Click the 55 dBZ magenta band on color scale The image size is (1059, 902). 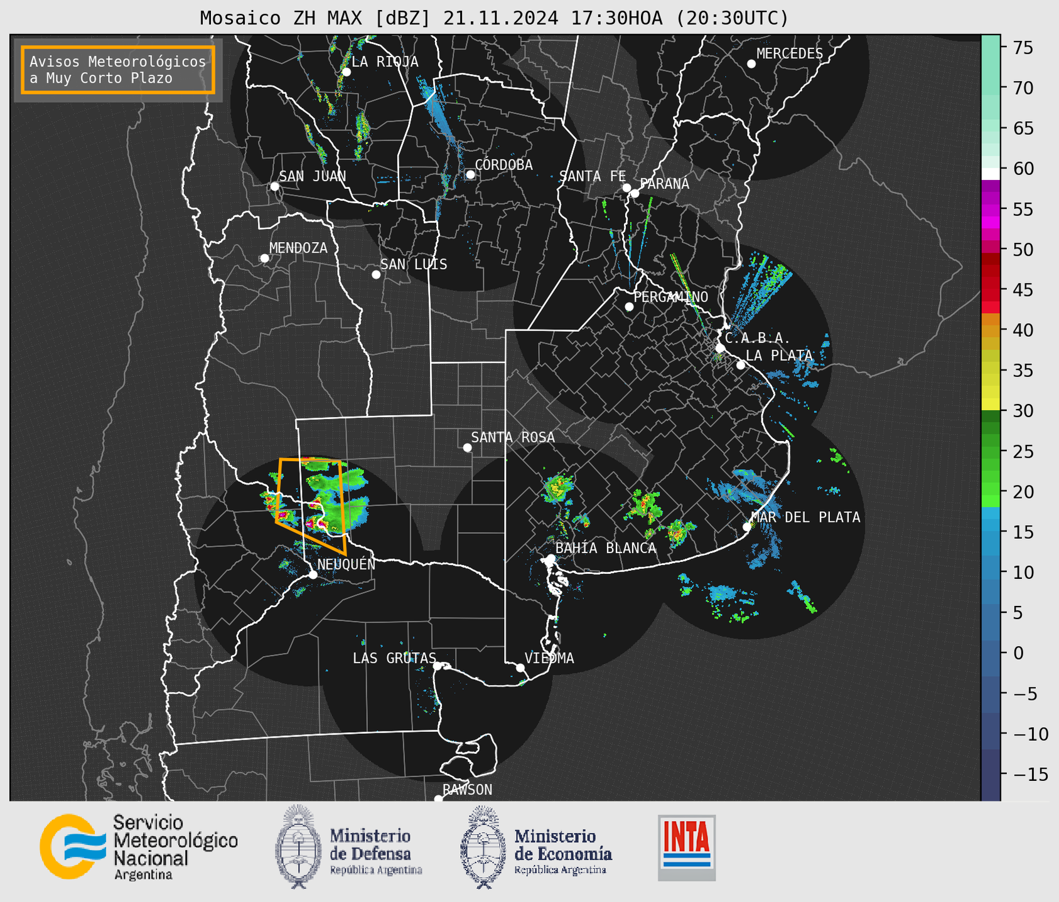tap(991, 210)
